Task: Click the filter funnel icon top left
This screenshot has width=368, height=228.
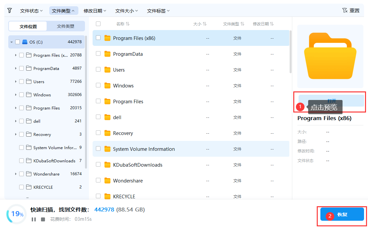Action: [10, 10]
